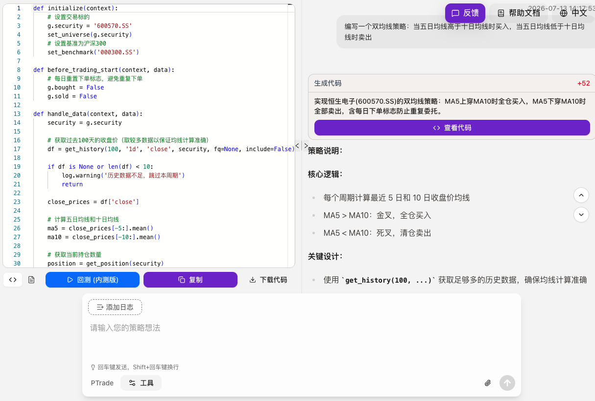This screenshot has height=401, width=595.
Task: Click the g.sold = False line
Action: 72,96
